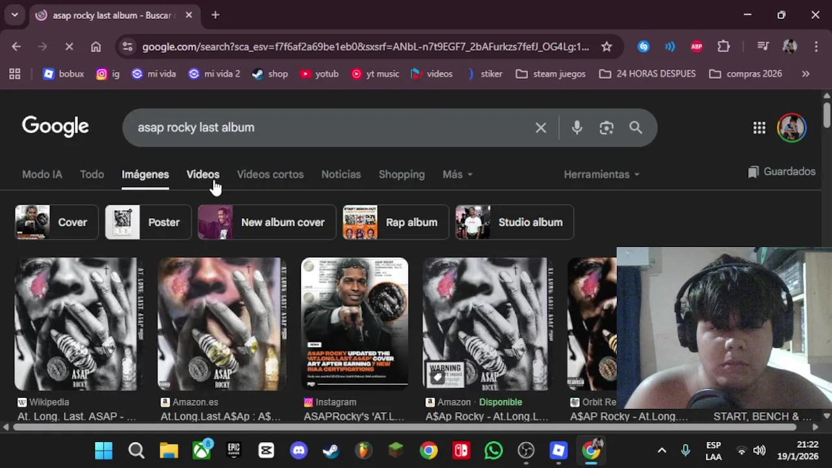Screen dimensions: 832x468
Task: Open the ig Instagram bookmark
Action: (x=108, y=74)
